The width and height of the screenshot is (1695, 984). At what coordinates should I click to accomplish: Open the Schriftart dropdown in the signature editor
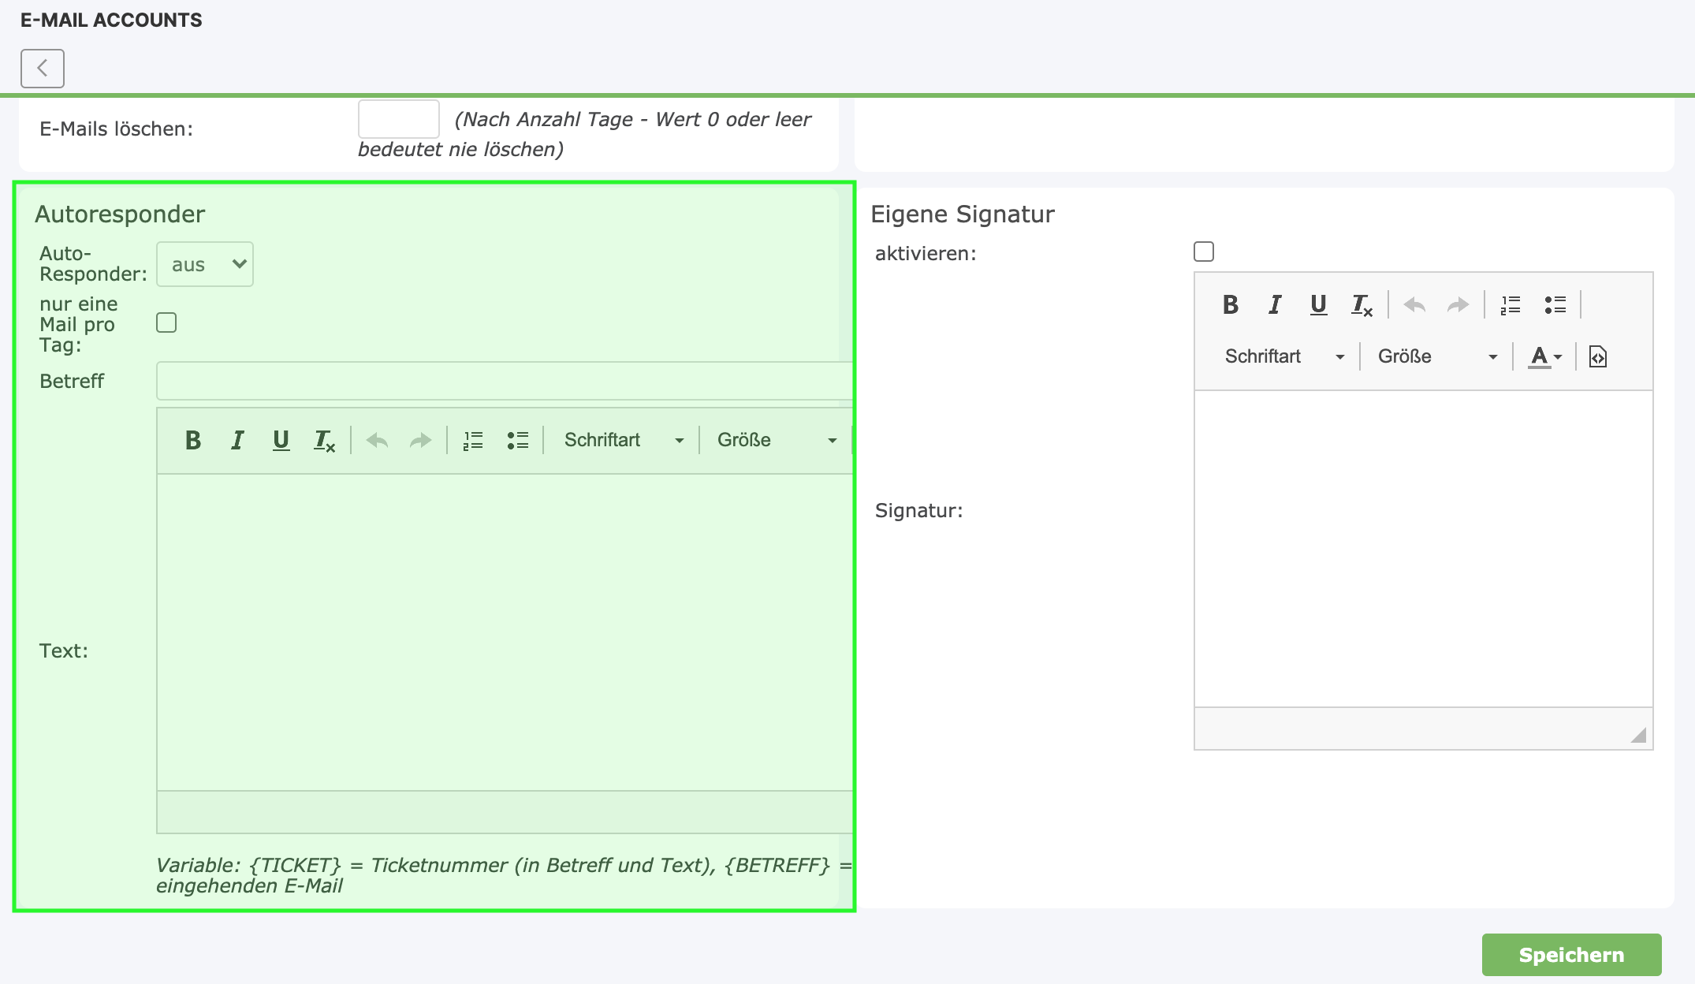click(1283, 356)
